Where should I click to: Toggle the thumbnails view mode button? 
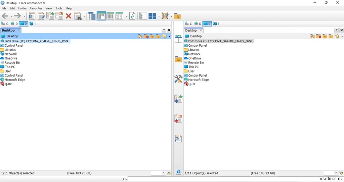click(119, 16)
